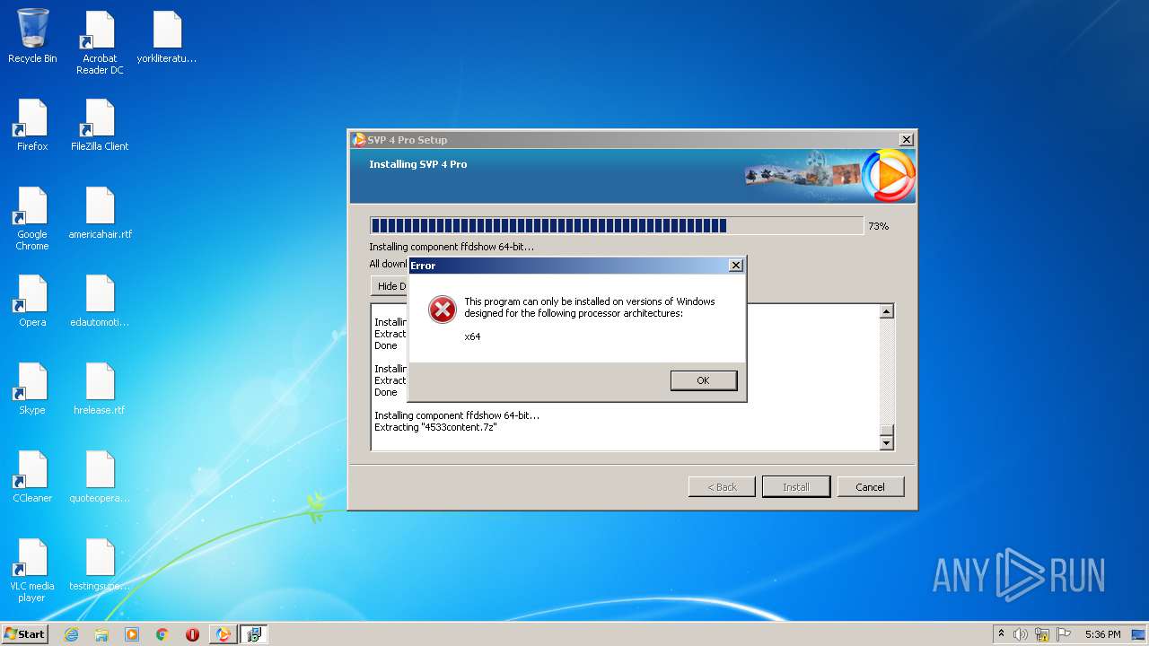This screenshot has height=646, width=1149.
Task: Click the x64 text in Error dialog
Action: point(472,336)
